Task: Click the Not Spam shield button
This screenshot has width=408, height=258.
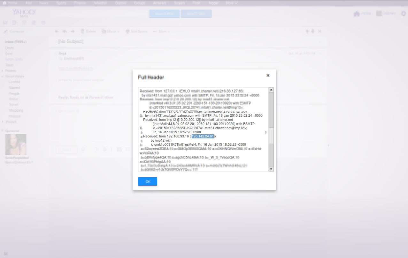Action: [x=136, y=31]
